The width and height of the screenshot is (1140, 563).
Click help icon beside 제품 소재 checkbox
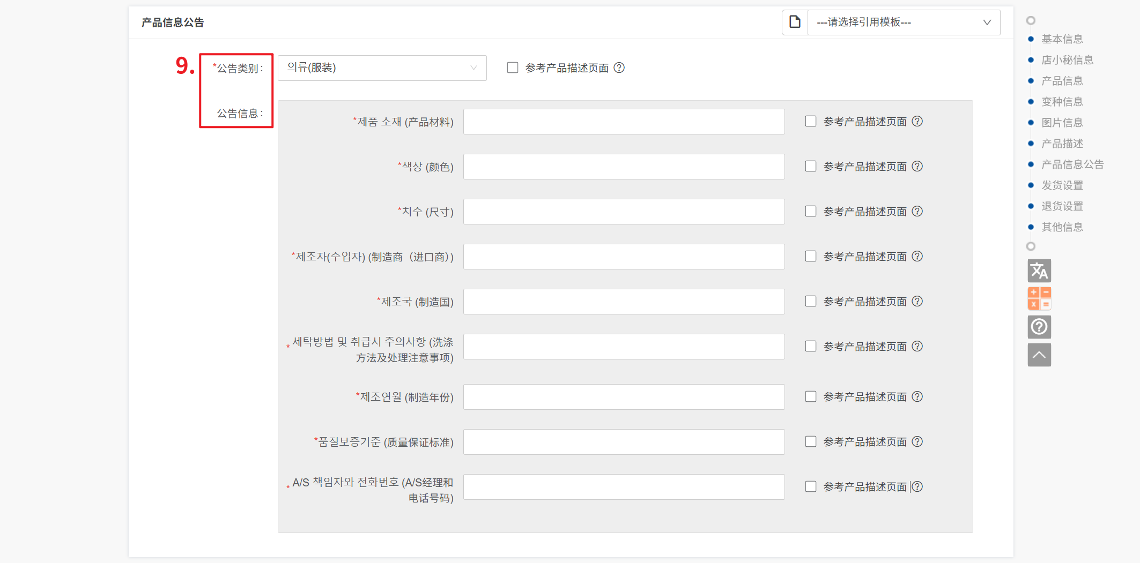[917, 122]
